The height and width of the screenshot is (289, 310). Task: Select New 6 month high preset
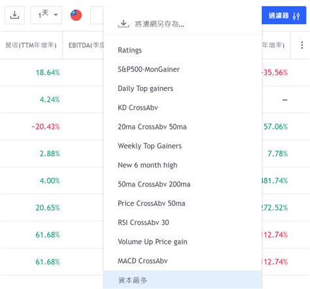pos(182,165)
